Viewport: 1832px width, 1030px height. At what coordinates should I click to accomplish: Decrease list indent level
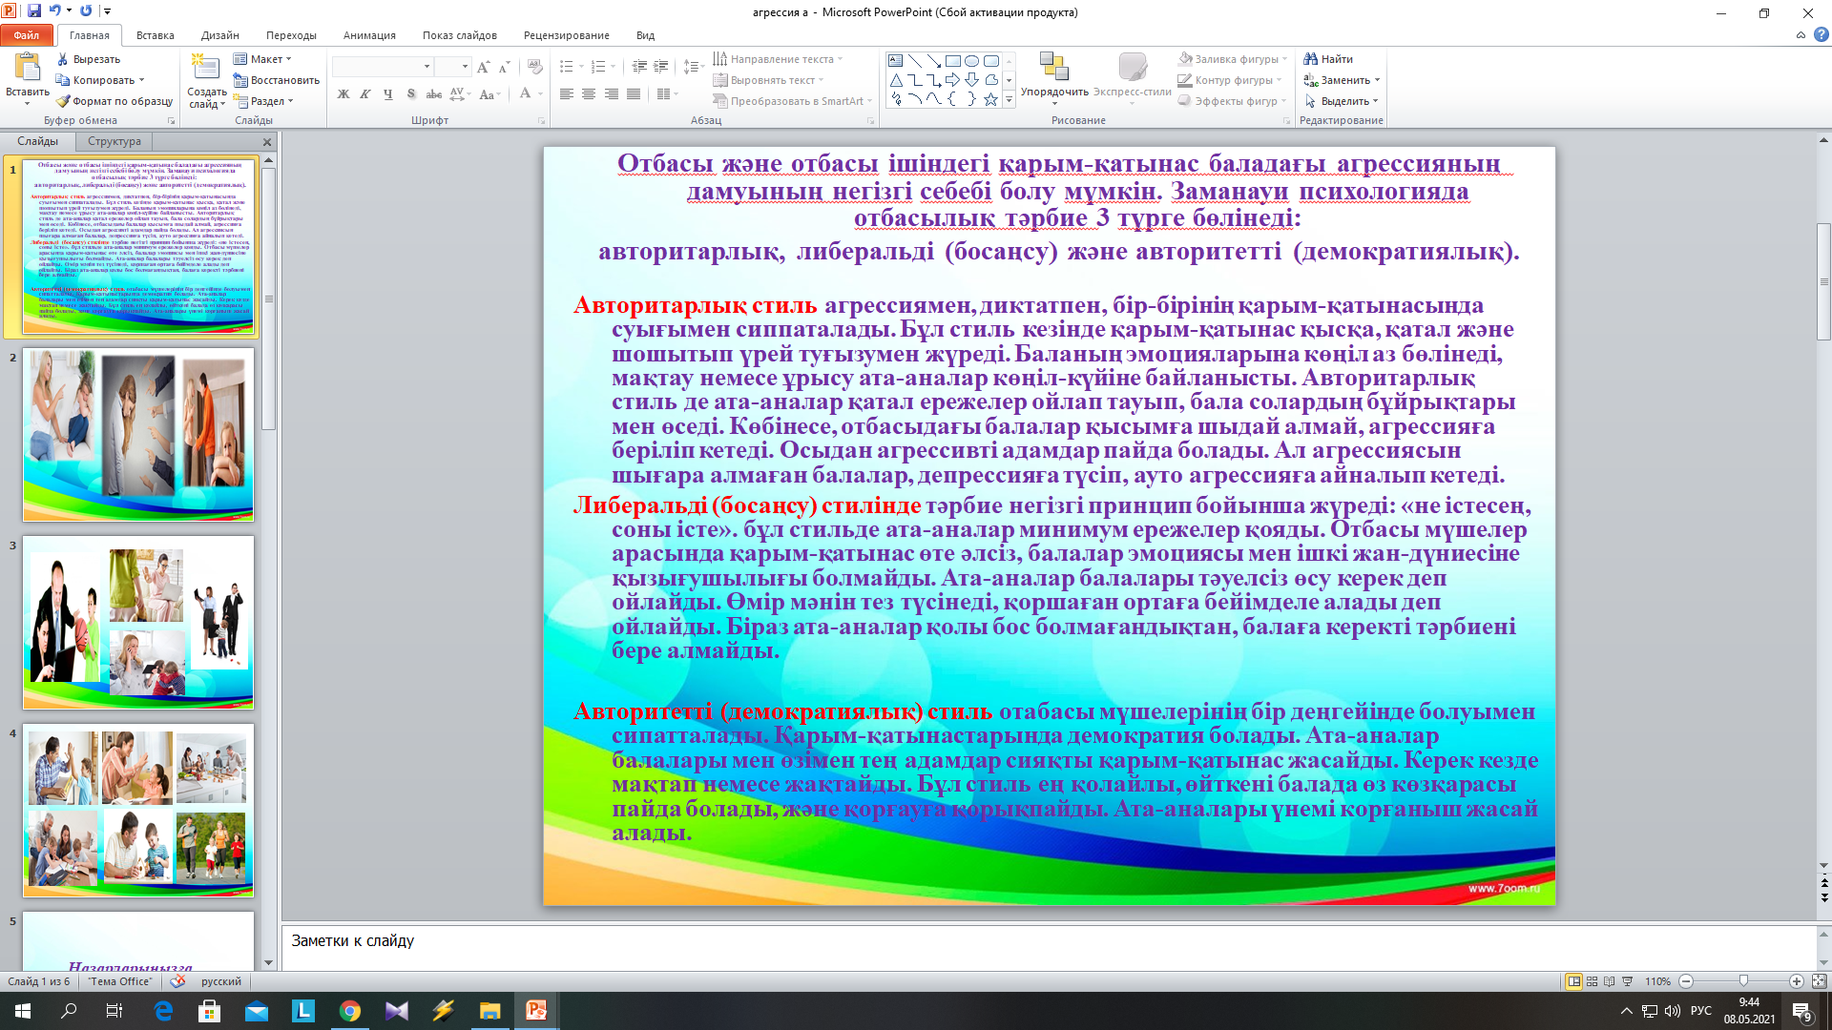click(x=639, y=67)
